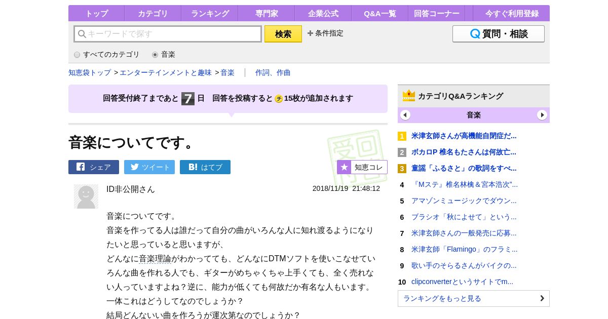This screenshot has height=319, width=608.
Task: Add to 知恵コレ collection
Action: pos(362,167)
